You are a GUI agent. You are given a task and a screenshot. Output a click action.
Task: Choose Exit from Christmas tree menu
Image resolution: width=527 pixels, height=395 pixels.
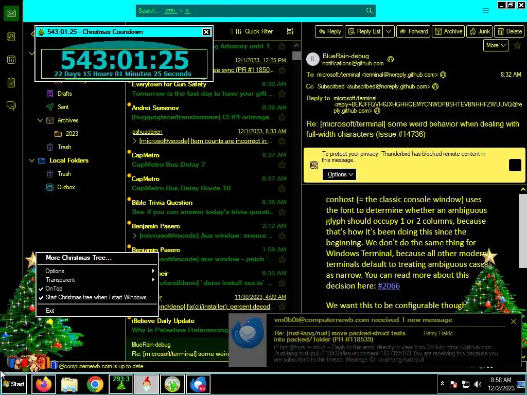(97, 311)
